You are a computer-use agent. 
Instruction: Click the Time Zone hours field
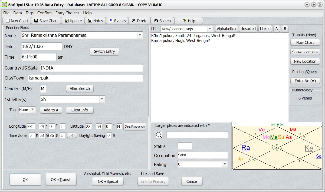[x=32, y=135]
